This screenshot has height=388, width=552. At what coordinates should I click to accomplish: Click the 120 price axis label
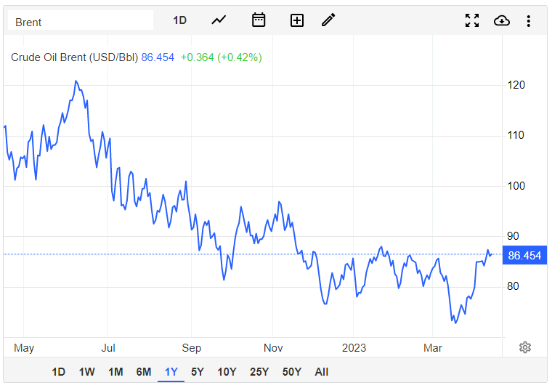[x=516, y=85]
